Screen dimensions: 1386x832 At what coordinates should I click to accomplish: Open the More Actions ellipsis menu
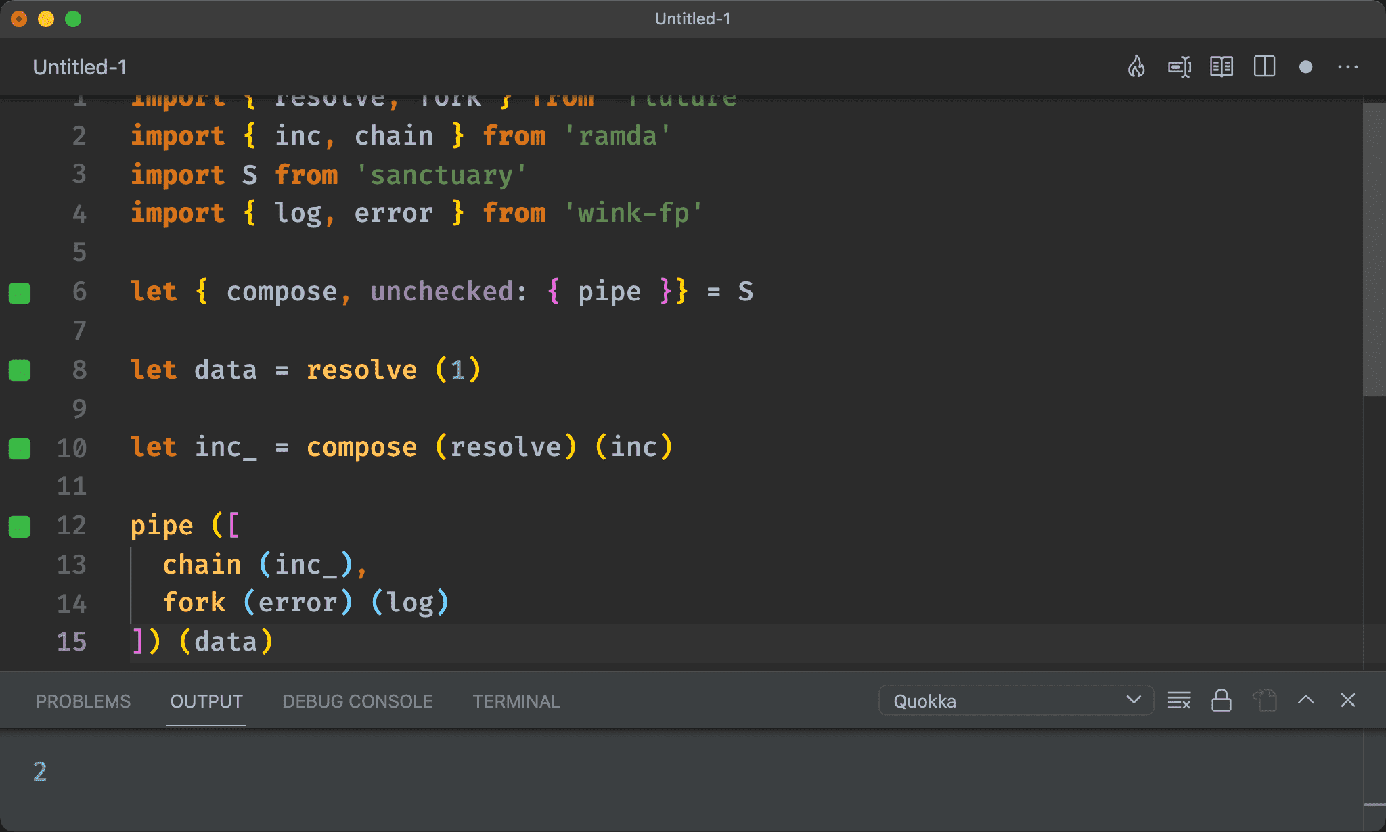click(x=1347, y=66)
